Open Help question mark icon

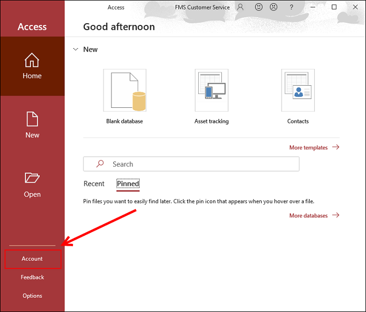pos(291,7)
